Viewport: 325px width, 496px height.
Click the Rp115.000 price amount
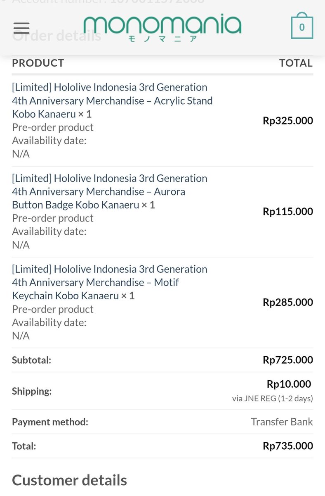[x=288, y=212]
